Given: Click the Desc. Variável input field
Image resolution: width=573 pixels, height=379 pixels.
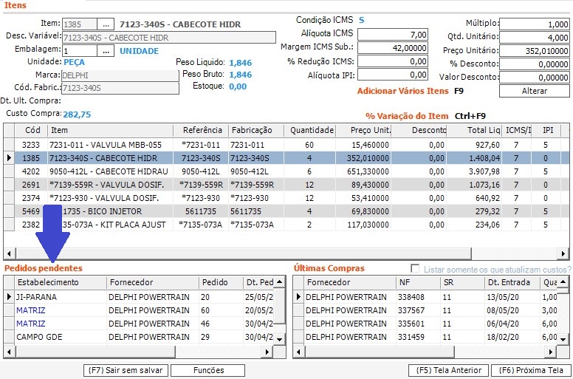Looking at the screenshot, I should (x=169, y=38).
